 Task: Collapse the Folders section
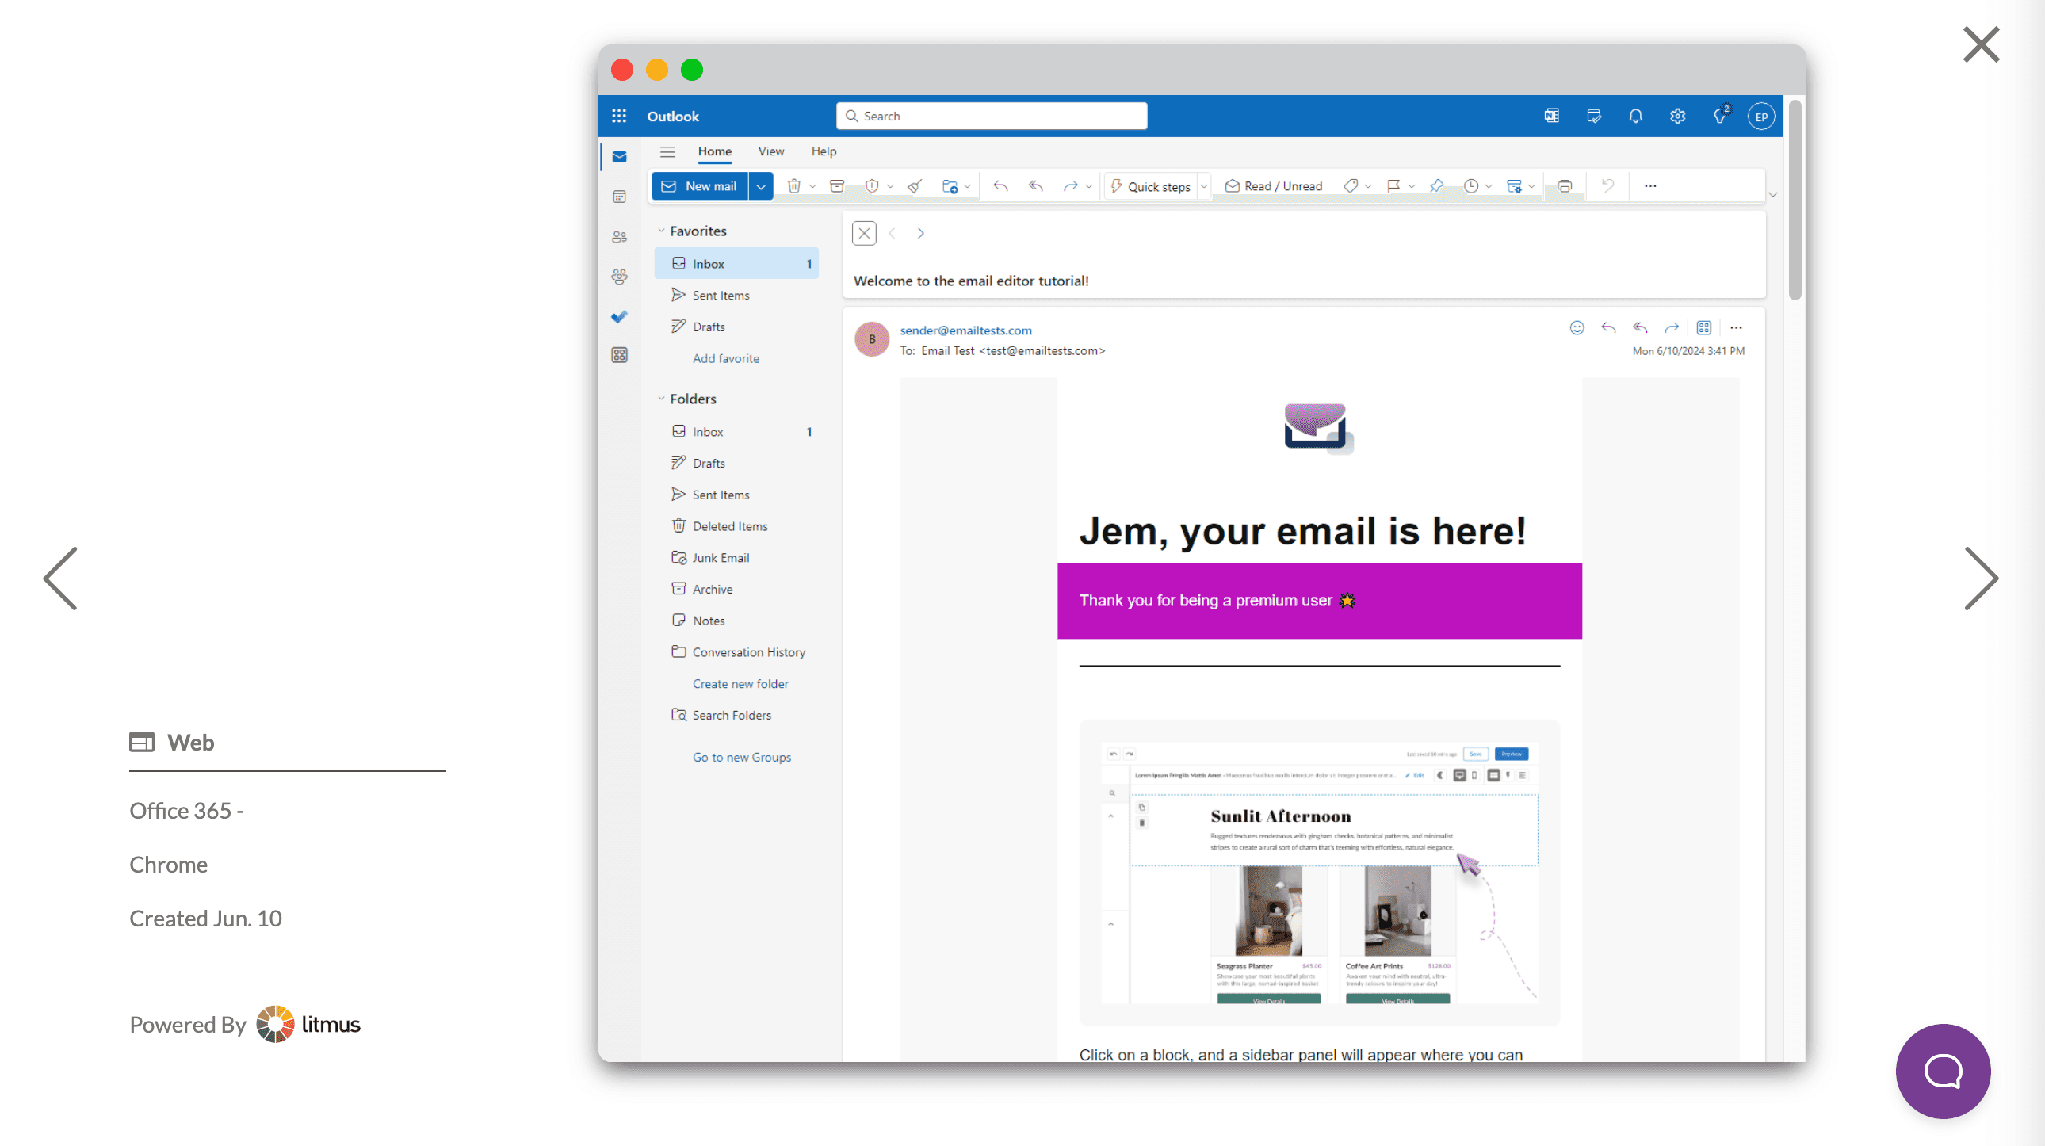(662, 399)
